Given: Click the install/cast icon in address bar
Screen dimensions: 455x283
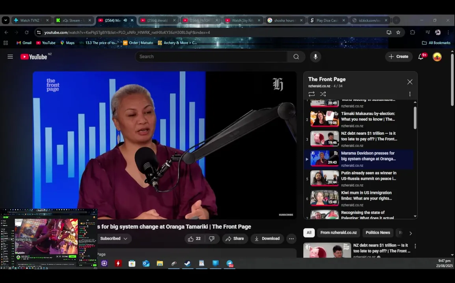Looking at the screenshot, I should (389, 32).
